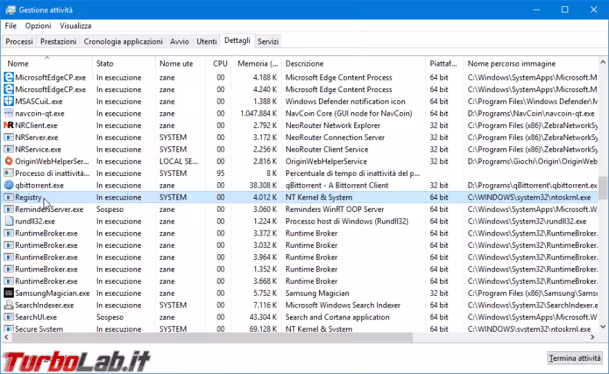Screen dimensions: 609x374
Task: Click the Secure System process icon
Action: point(8,328)
